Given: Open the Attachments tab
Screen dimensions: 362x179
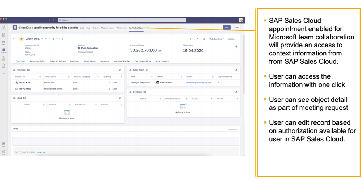Looking at the screenshot, I should tap(162, 61).
